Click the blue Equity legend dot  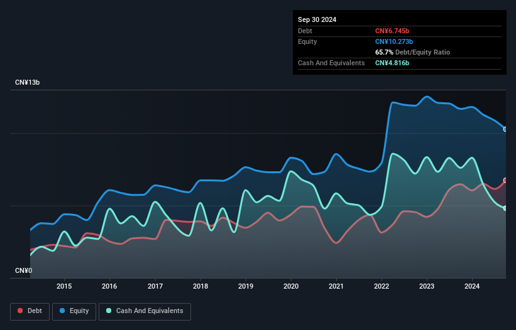(62, 311)
